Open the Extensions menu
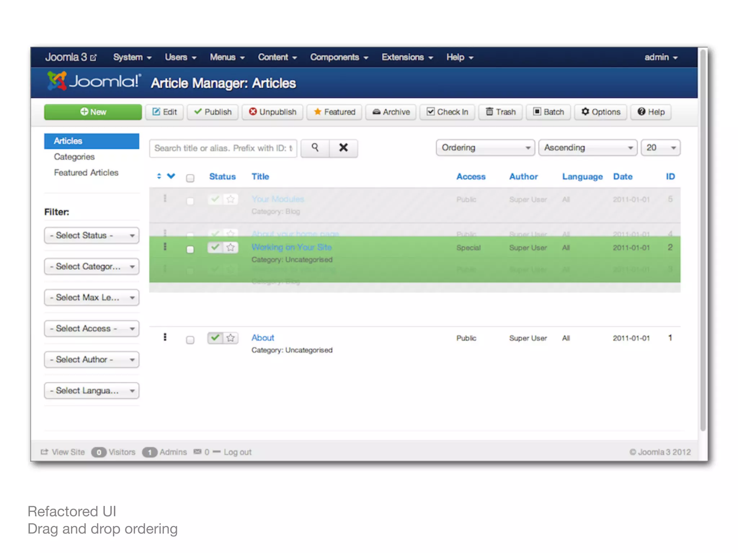This screenshot has height=553, width=738. point(407,57)
